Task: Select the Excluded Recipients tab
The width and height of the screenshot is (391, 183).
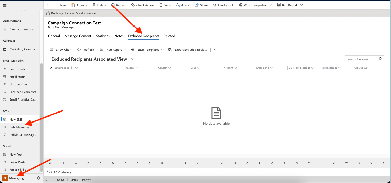Action: tap(144, 36)
